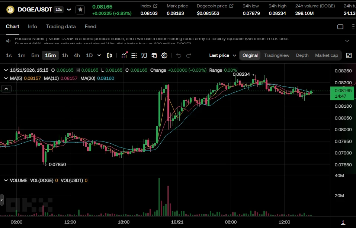Switch to the TradingView chart view
Screen dimensions: 356x228
[277, 55]
